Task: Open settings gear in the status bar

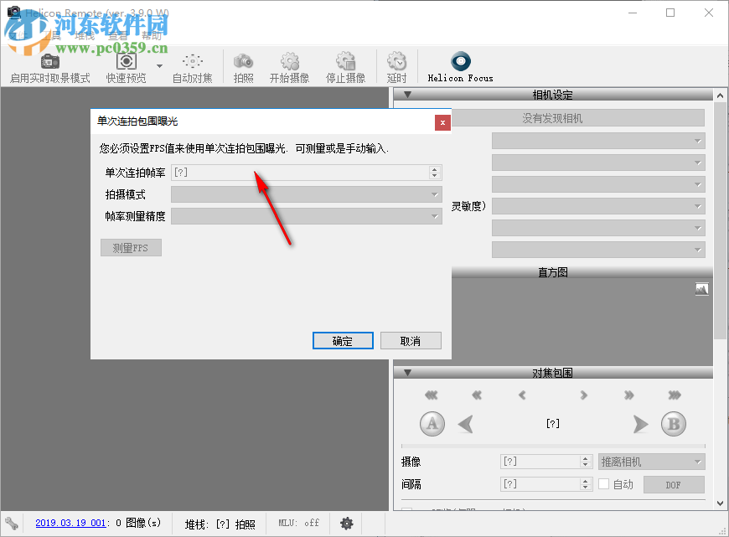Action: 346,523
